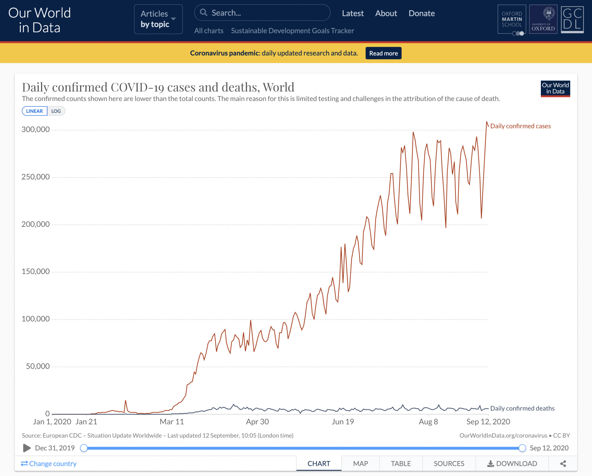Click the Our World in Data site logo

coord(40,20)
